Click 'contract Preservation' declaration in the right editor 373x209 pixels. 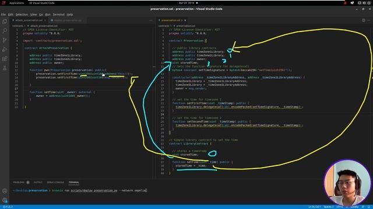pos(188,41)
